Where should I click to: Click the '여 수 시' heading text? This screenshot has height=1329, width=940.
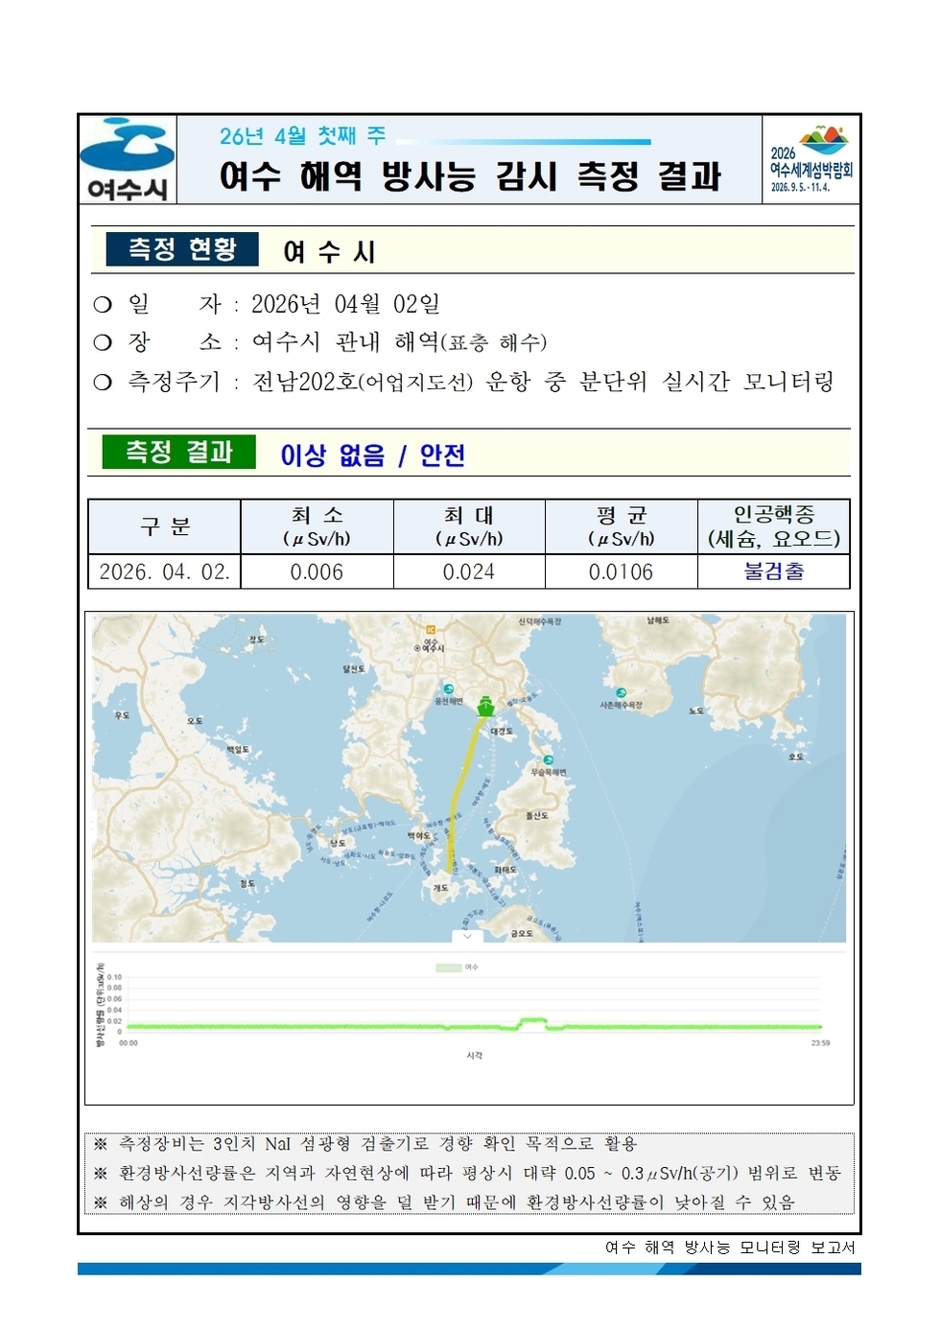(x=329, y=251)
